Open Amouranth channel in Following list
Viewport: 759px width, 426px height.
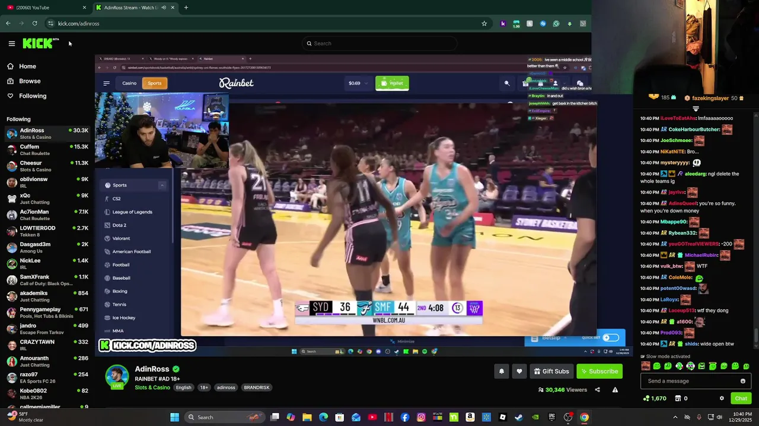pyautogui.click(x=47, y=362)
